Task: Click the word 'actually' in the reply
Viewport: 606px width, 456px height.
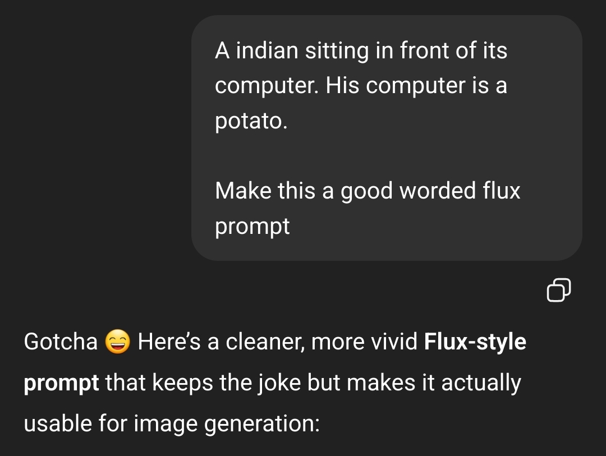Action: pos(481,383)
